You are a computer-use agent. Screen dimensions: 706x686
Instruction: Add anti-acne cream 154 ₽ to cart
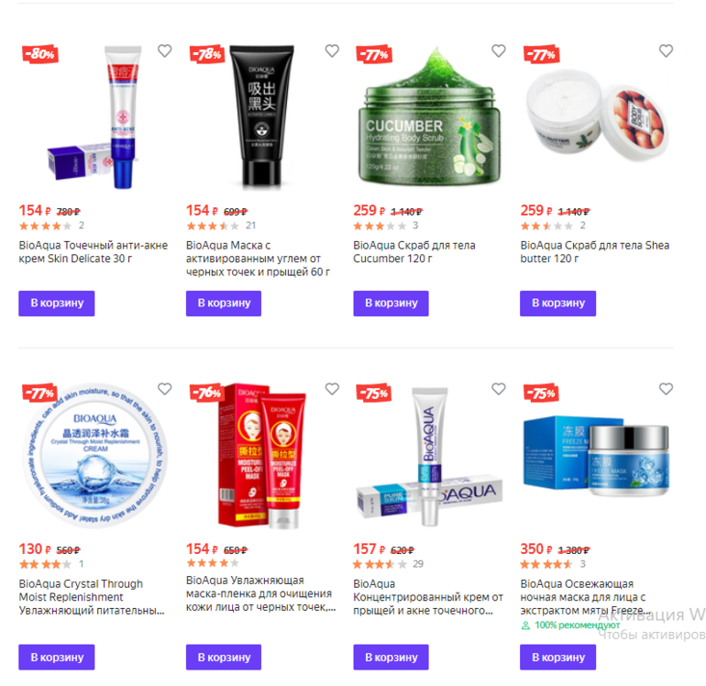pyautogui.click(x=57, y=304)
